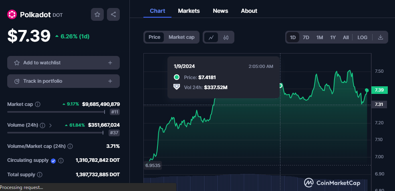Click the $9,685,490,879 market cap value

point(101,104)
